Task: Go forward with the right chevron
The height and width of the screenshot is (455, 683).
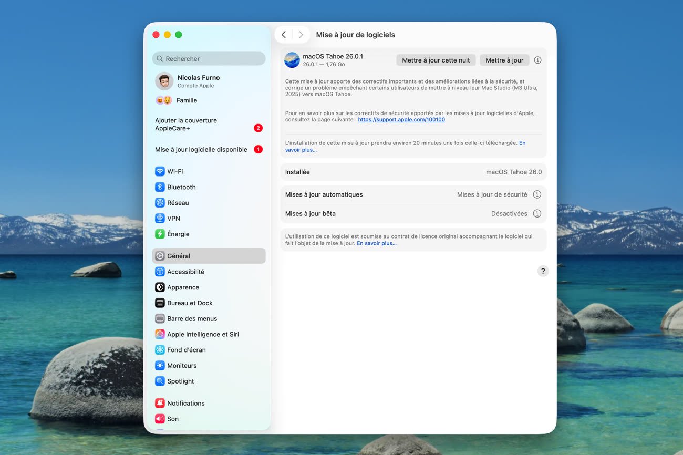Action: tap(301, 35)
